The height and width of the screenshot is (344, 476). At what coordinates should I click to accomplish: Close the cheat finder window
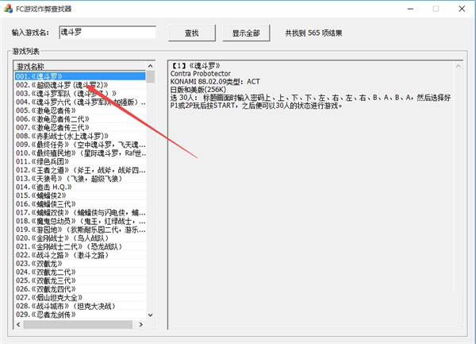[462, 9]
